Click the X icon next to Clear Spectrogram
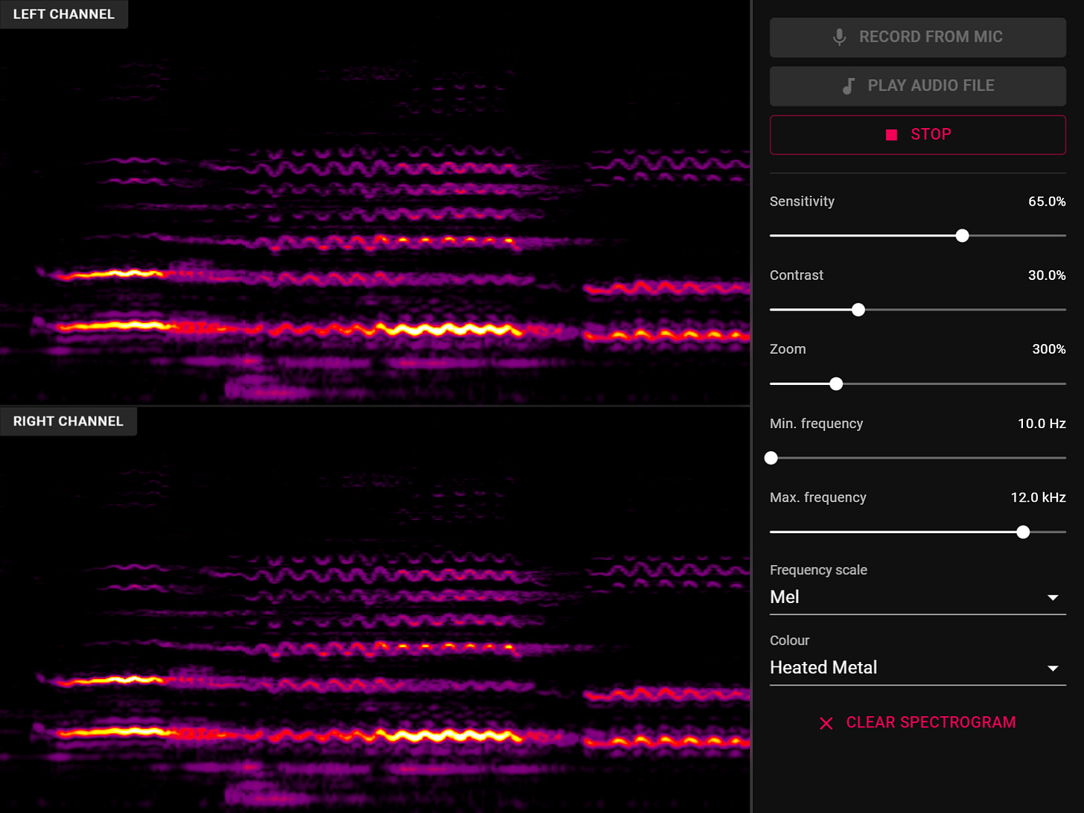1084x813 pixels. coord(826,722)
